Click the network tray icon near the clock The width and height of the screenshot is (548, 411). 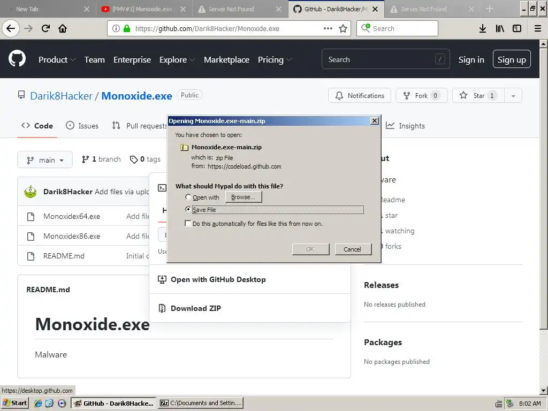point(510,404)
